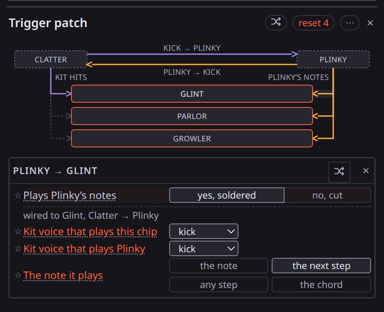Click the Trigger patch heading

(48, 23)
